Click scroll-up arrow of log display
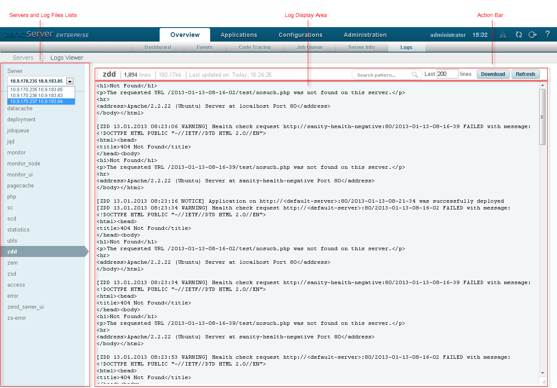This screenshot has height=388, width=557. (542, 86)
